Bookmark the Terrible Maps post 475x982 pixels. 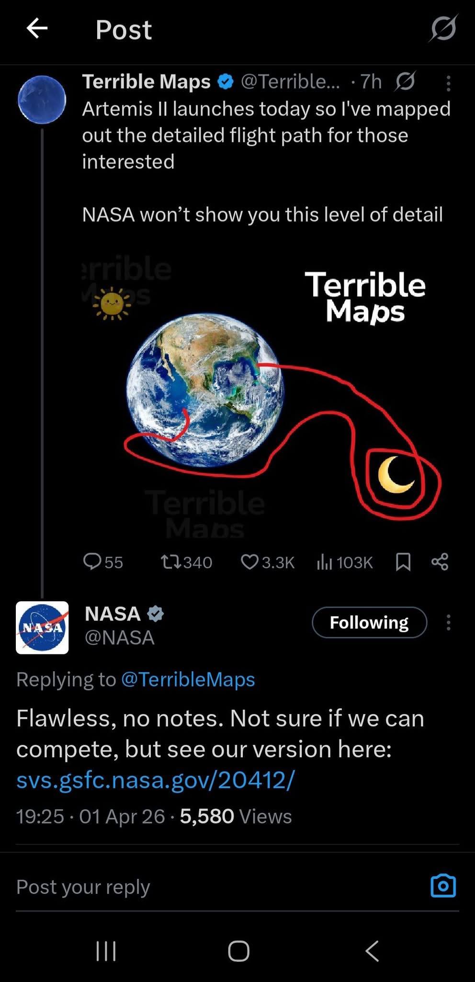point(403,561)
